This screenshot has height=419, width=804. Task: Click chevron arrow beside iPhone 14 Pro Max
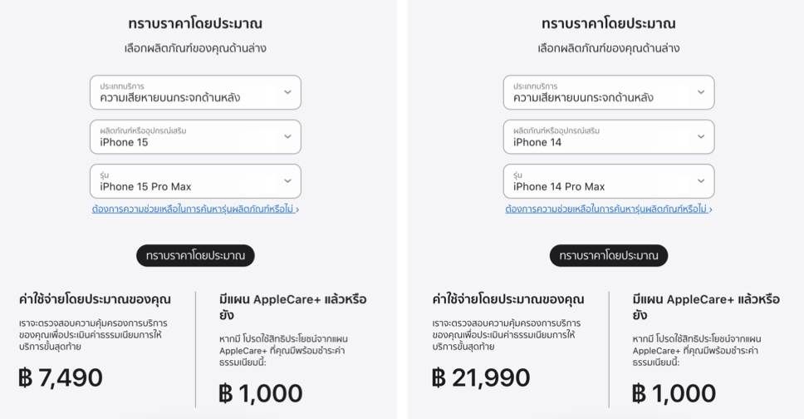coord(700,181)
